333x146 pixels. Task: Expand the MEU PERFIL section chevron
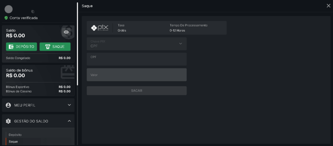pyautogui.click(x=69, y=105)
